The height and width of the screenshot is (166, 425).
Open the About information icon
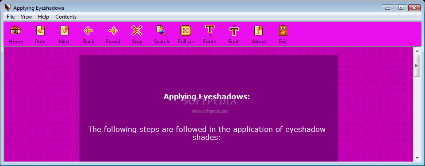coord(259,31)
